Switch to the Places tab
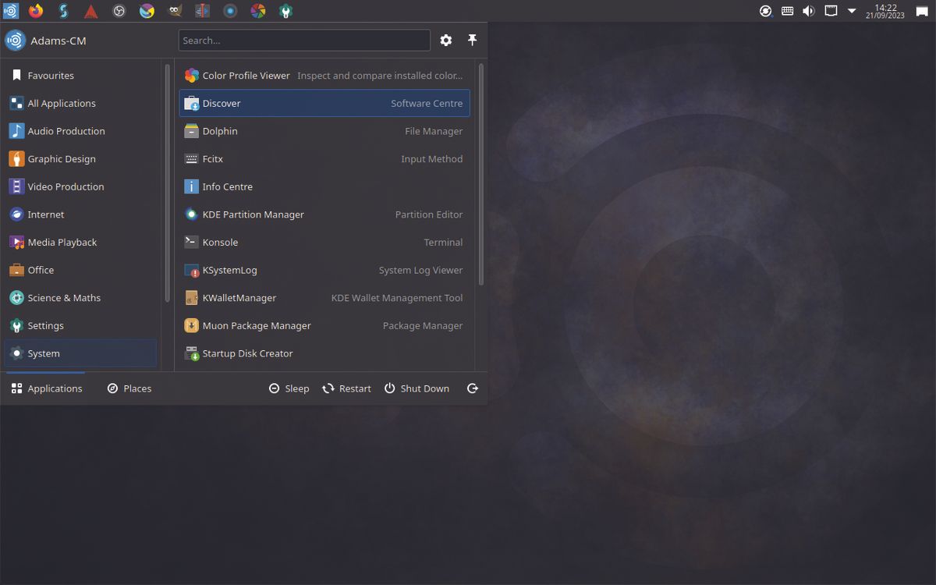936x585 pixels. click(129, 388)
